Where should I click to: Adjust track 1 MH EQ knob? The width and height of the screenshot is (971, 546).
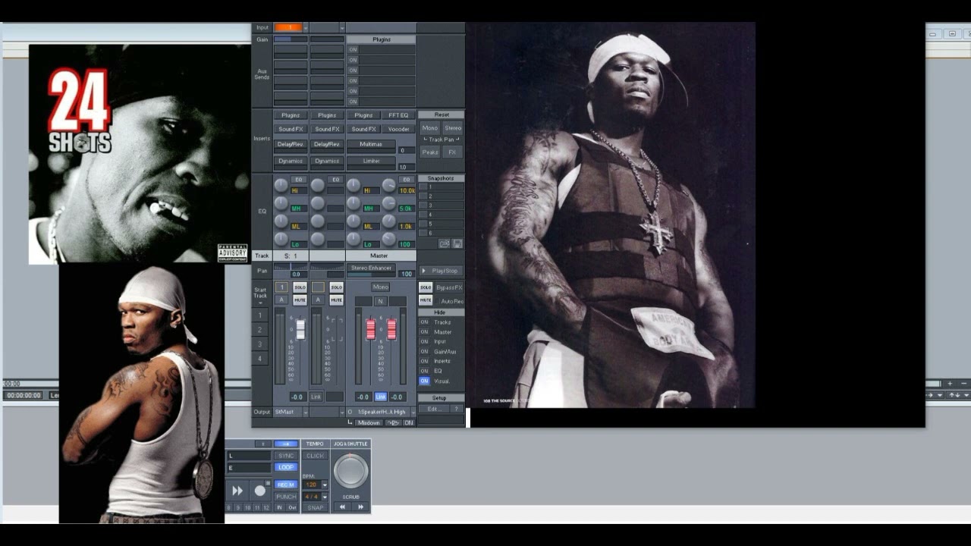pyautogui.click(x=281, y=202)
